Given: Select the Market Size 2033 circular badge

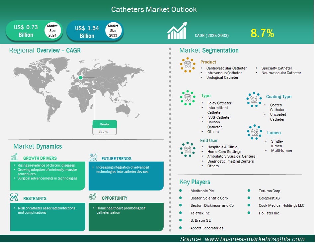Looking at the screenshot, I should (113, 30).
